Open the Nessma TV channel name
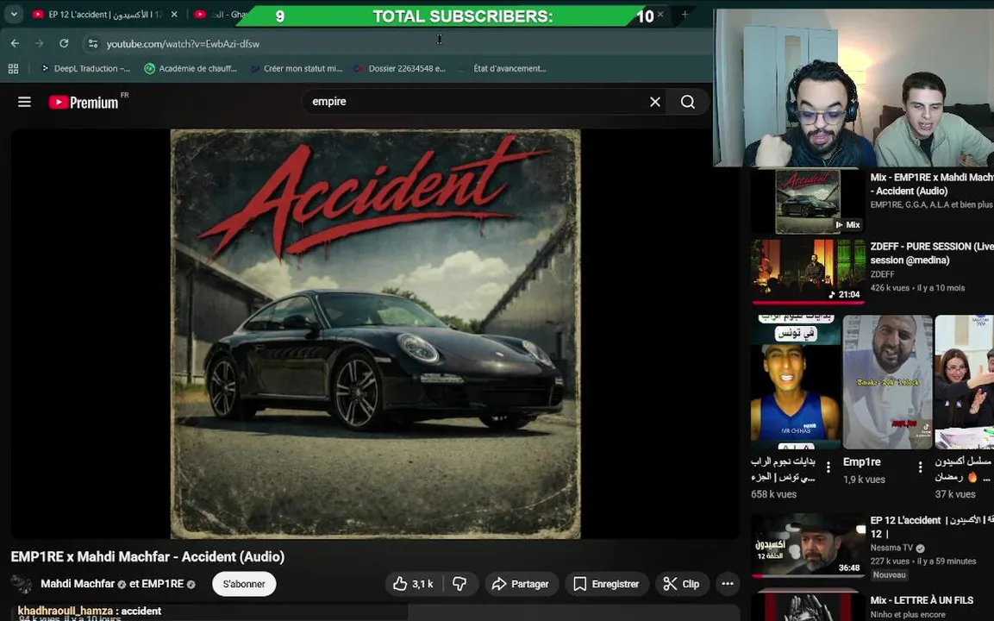Viewport: 994px width, 621px height. [891, 548]
